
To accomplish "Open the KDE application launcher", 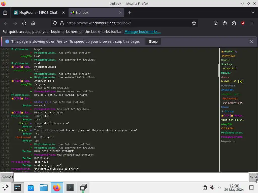I will 6,187.
